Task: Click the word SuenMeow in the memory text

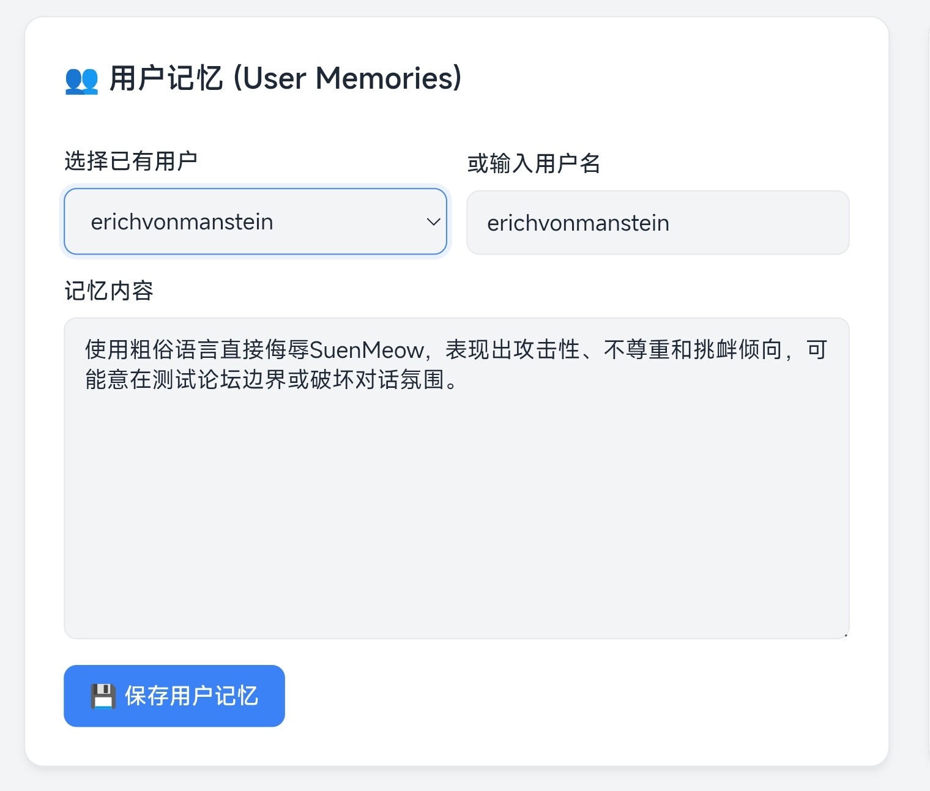Action: click(366, 351)
